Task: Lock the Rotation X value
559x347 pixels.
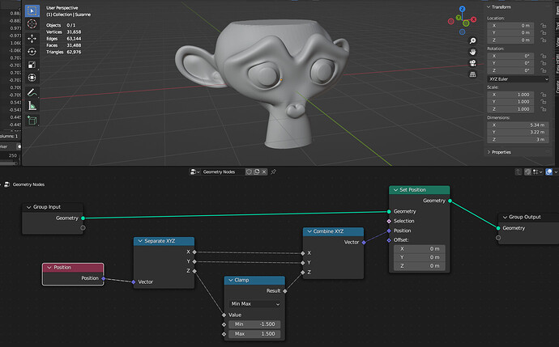Action: pyautogui.click(x=543, y=56)
